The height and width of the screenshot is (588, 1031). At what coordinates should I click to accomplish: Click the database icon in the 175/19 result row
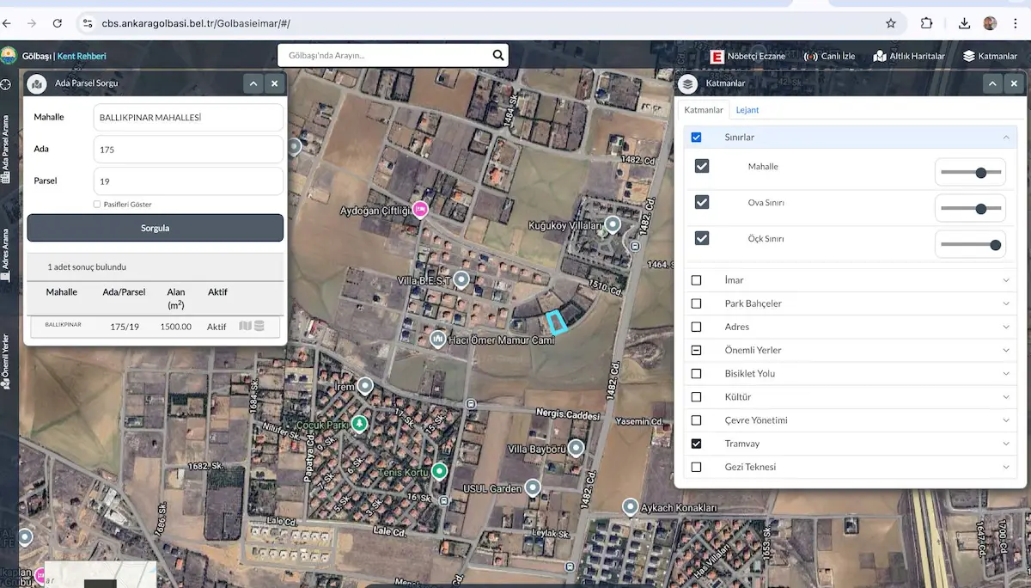[x=259, y=326]
